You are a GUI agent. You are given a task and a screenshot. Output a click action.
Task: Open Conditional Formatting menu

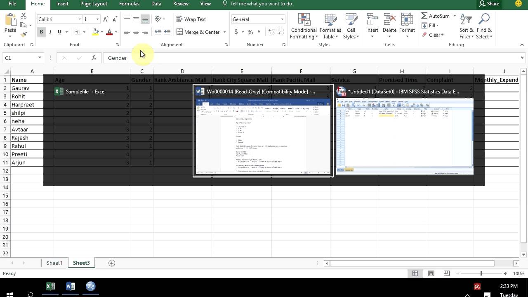[x=304, y=26]
